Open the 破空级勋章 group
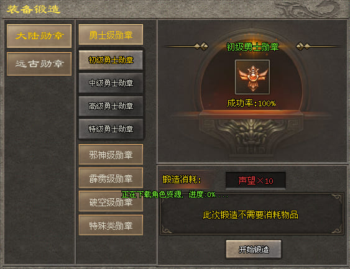The image size is (350, 269). [x=111, y=201]
